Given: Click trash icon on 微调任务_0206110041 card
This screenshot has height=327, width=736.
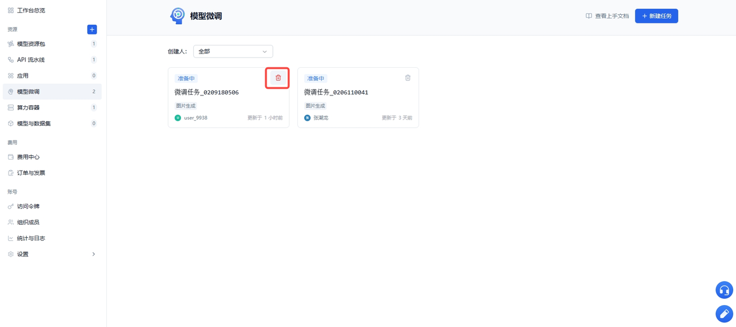Looking at the screenshot, I should [408, 78].
